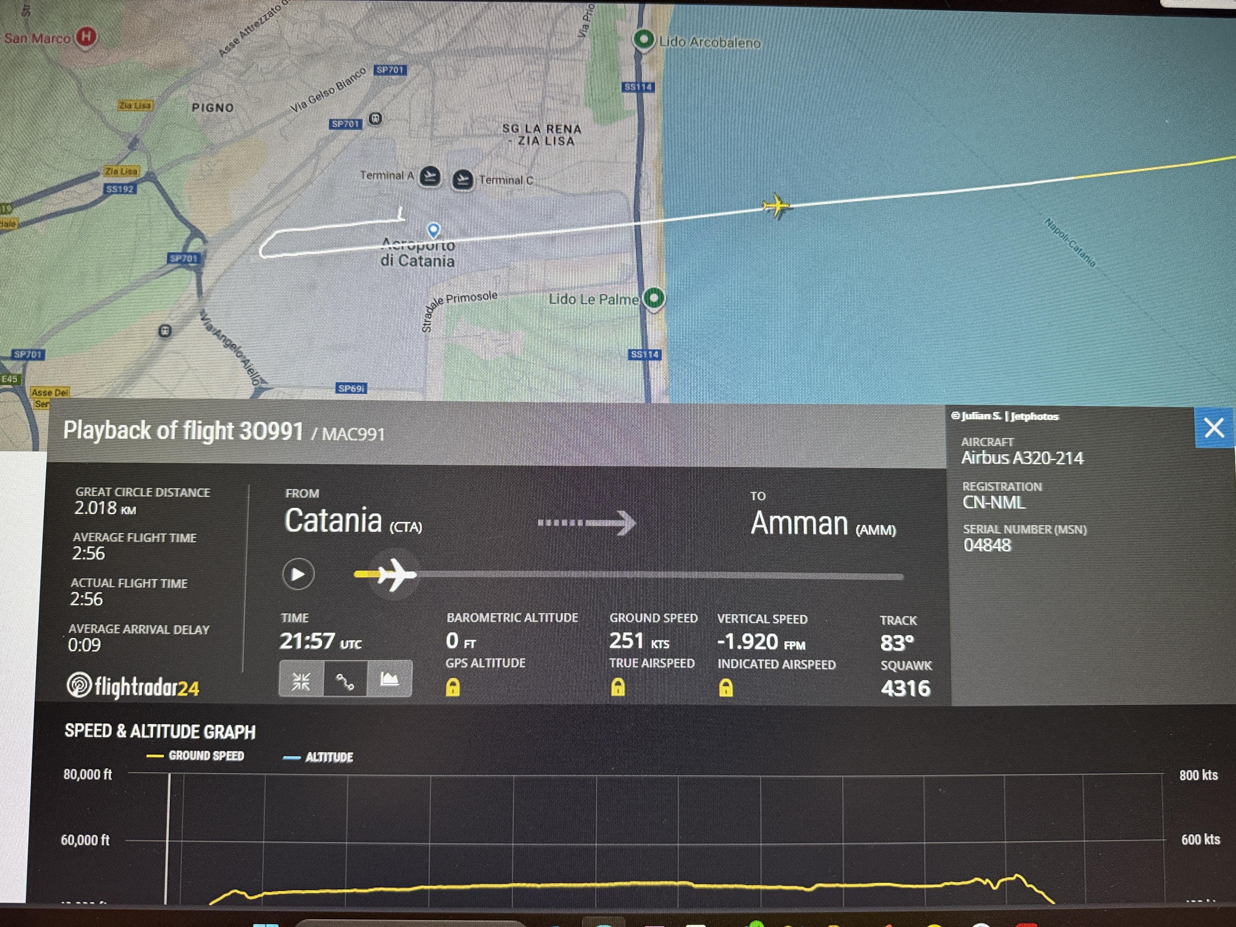Click the center-on-aircraft toggle button
1236x927 pixels.
[301, 680]
